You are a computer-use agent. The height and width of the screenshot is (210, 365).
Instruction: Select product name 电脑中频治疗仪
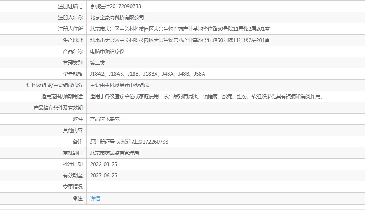[x=107, y=51]
